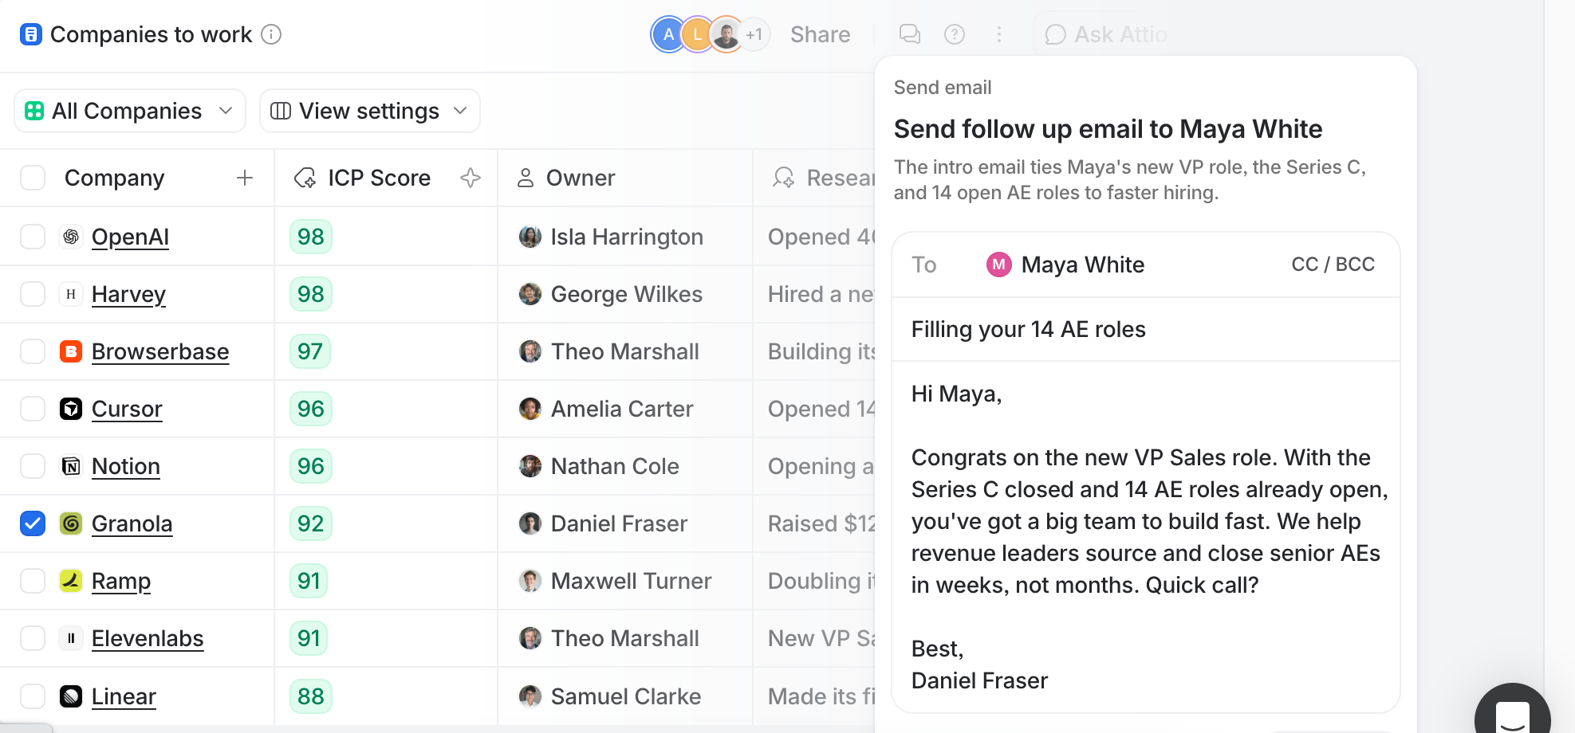The image size is (1575, 733).
Task: Open the View settings dropdown
Action: coord(370,111)
